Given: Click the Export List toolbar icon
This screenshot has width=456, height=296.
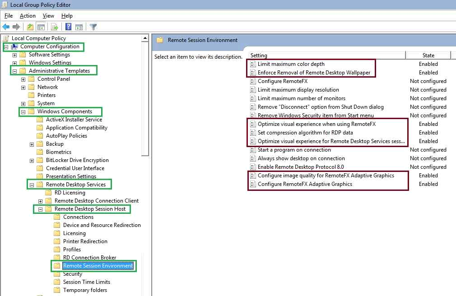Looking at the screenshot, I should pos(54,27).
